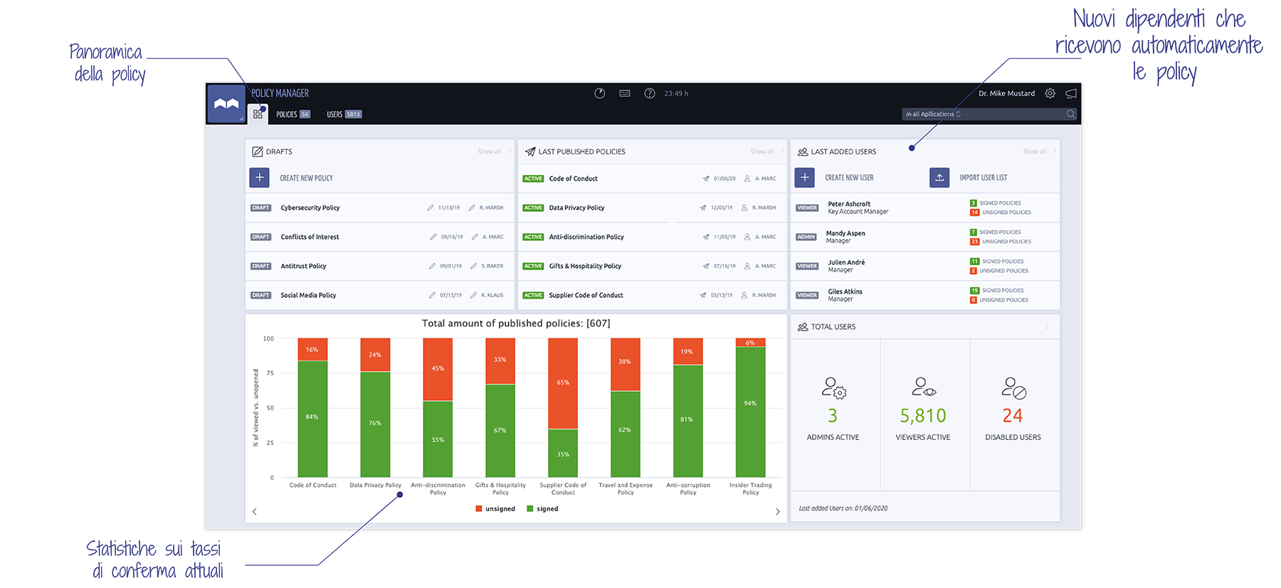Screen dimensions: 1281x588
Task: Click the 5,810 viewers active number
Action: [923, 415]
